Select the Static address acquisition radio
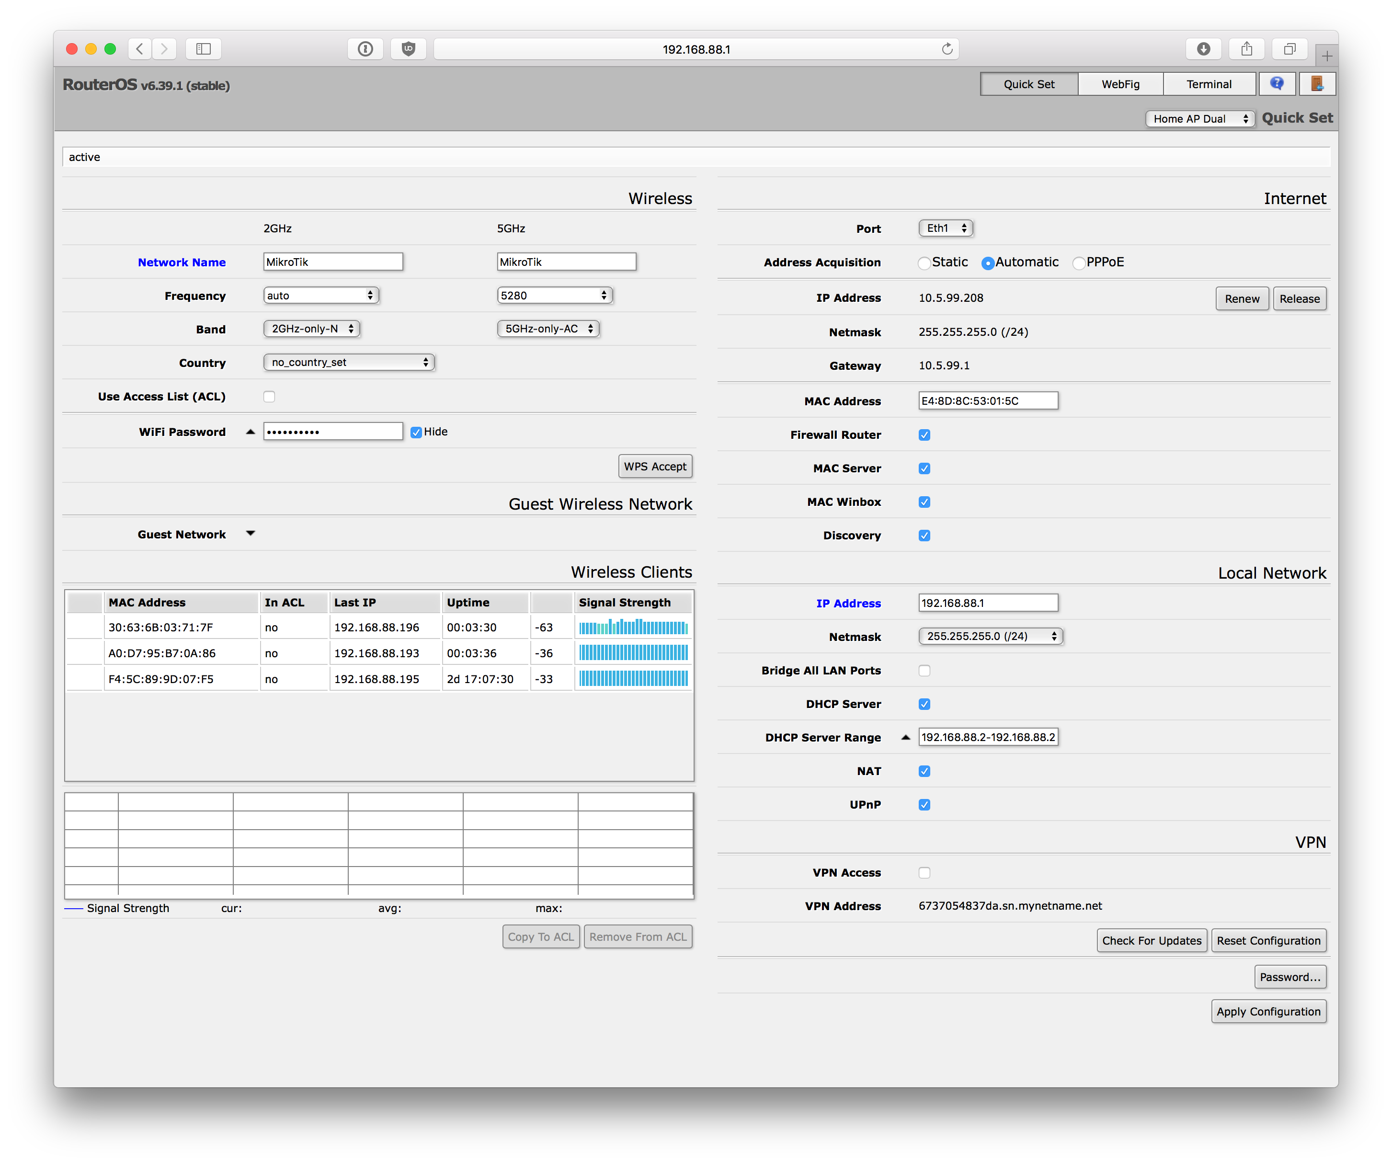Viewport: 1392px width, 1164px height. click(924, 263)
